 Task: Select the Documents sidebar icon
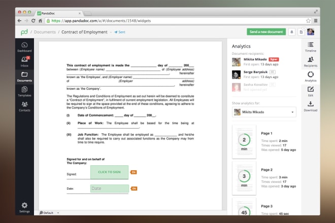click(24, 77)
